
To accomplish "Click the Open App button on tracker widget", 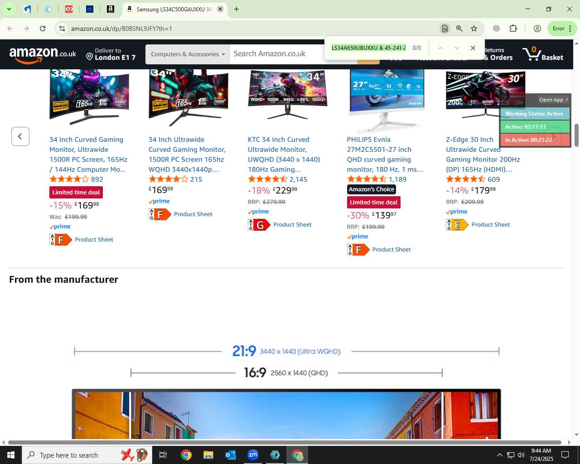I will 553,100.
